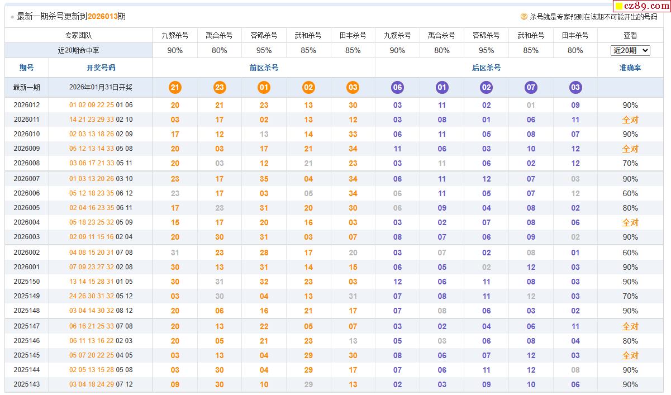Select issue number 2026012 row

pos(27,105)
